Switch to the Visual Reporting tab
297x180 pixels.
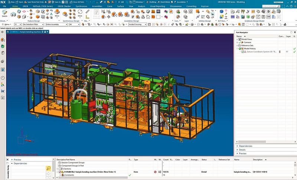point(157,6)
